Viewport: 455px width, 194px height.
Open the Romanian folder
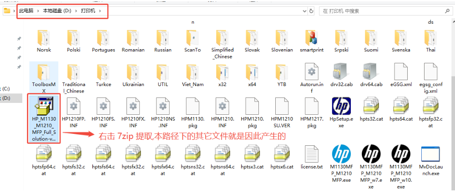coord(133,41)
